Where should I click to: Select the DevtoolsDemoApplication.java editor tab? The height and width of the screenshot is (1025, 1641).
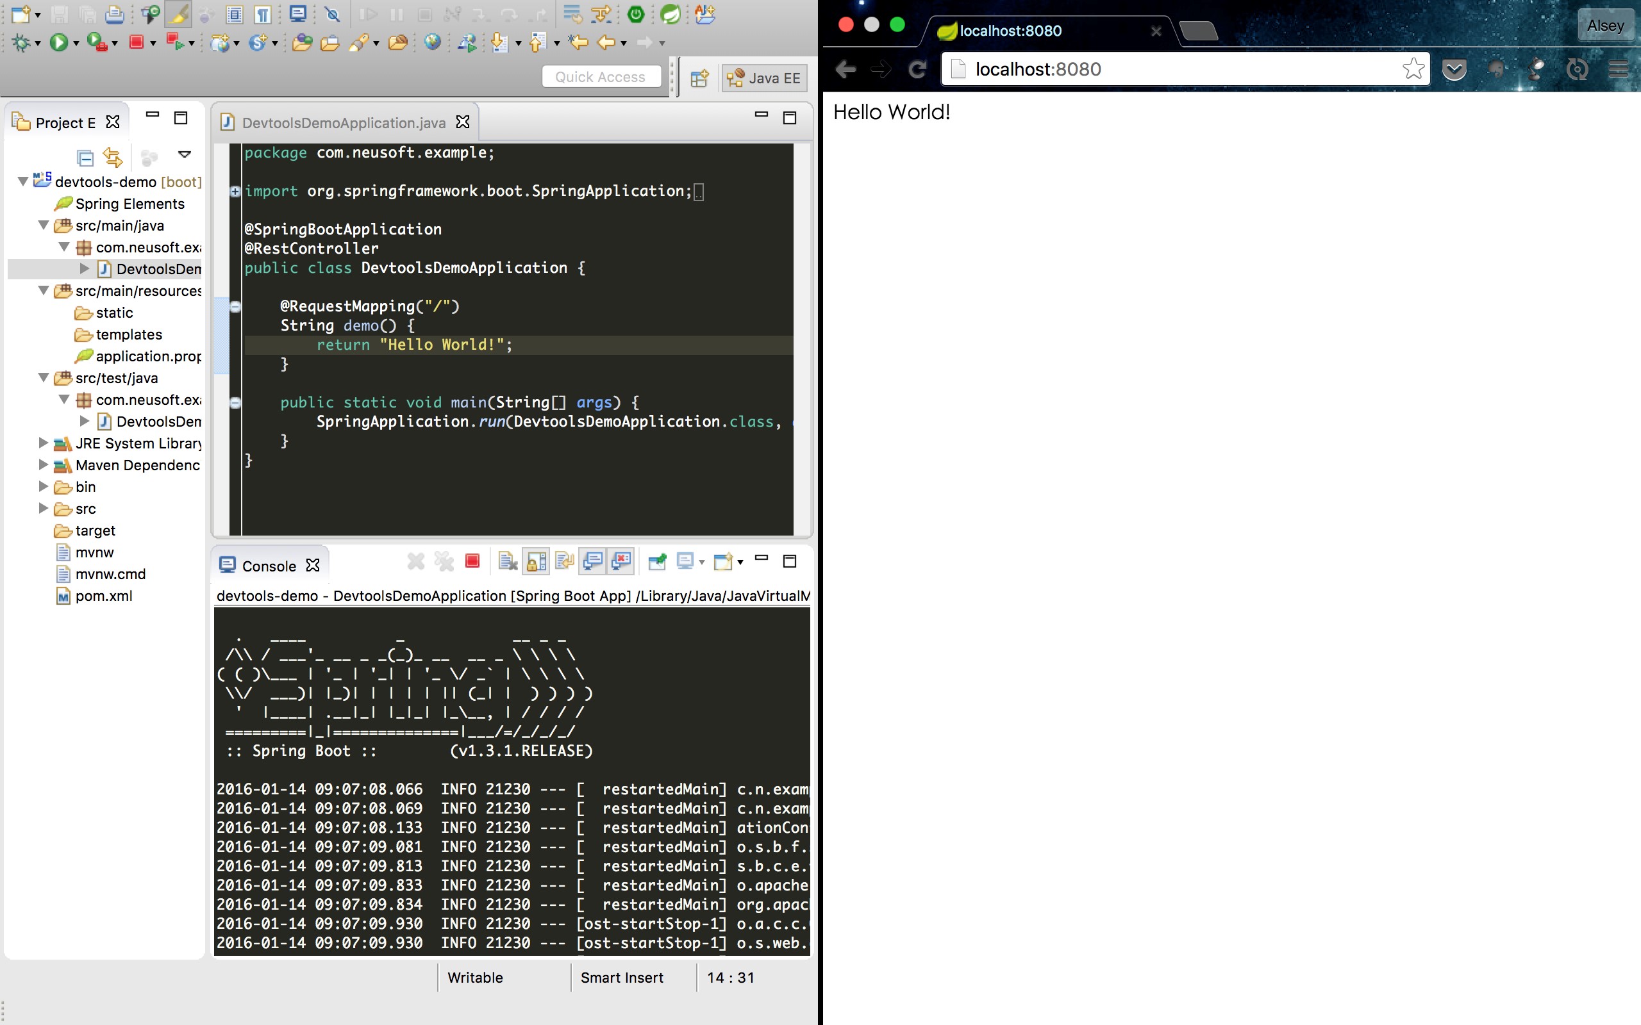(344, 123)
